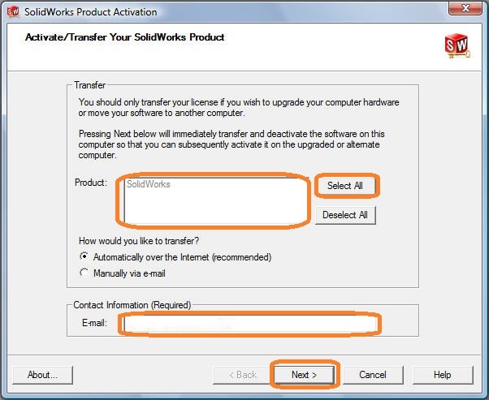Click the dialog title bar text
This screenshot has height=400, width=489.
[91, 12]
